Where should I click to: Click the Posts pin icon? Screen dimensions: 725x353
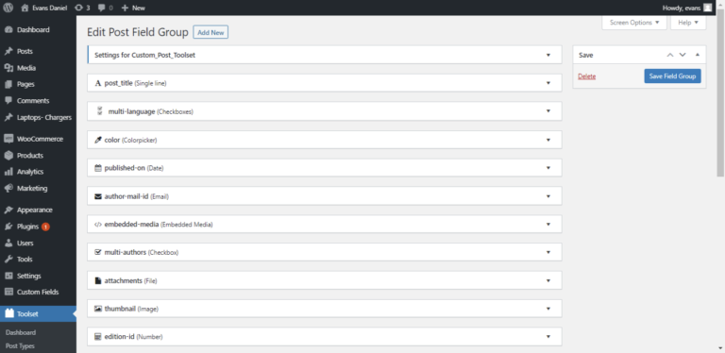click(x=8, y=51)
